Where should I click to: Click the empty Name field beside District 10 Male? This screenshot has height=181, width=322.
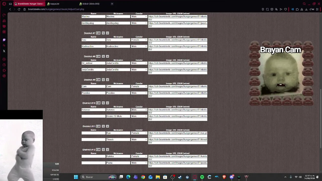(x=93, y=116)
